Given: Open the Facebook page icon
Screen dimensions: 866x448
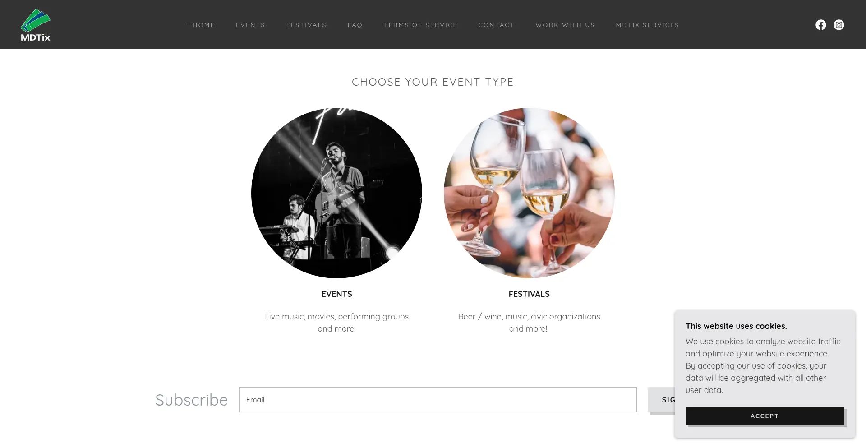Looking at the screenshot, I should tap(820, 25).
